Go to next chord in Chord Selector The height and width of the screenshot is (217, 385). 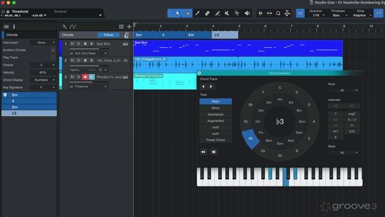pyautogui.click(x=211, y=87)
